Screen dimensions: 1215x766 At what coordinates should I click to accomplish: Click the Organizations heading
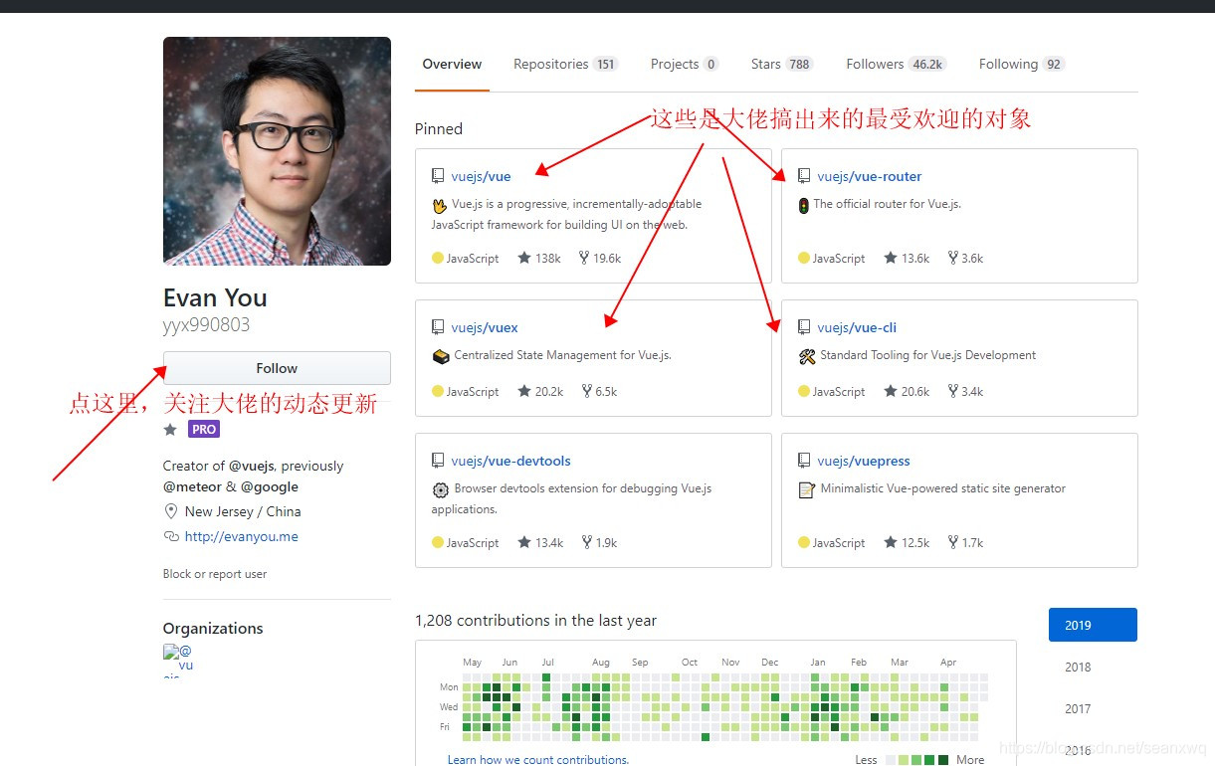pos(213,628)
